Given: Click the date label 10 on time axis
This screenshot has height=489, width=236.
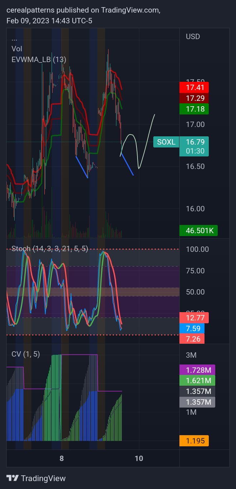Looking at the screenshot, I should [139, 458].
